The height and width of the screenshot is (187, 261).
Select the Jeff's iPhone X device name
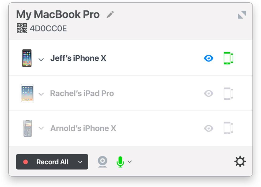[78, 58]
